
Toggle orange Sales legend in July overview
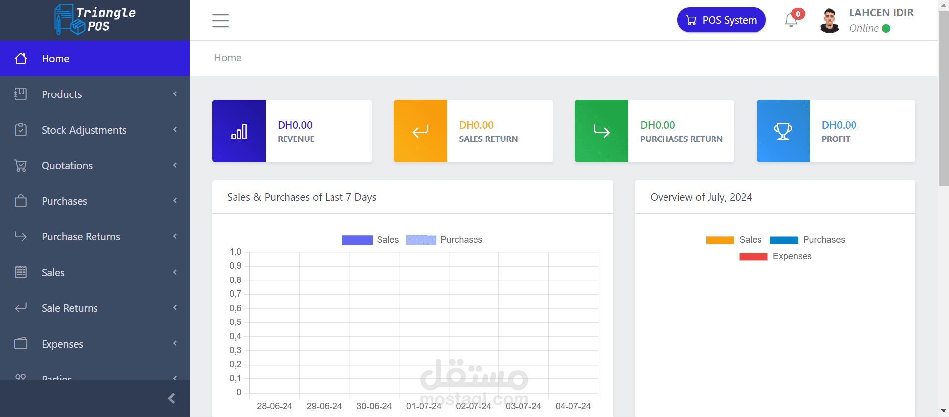[734, 240]
